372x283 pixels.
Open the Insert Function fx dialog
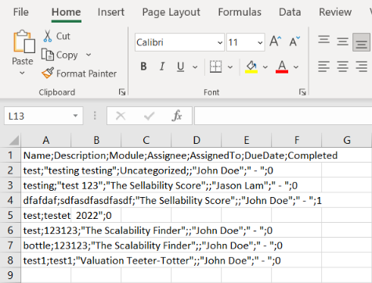coord(177,116)
